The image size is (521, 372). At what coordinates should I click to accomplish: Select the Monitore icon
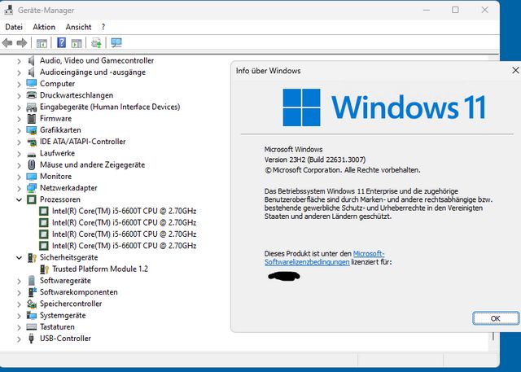[32, 177]
